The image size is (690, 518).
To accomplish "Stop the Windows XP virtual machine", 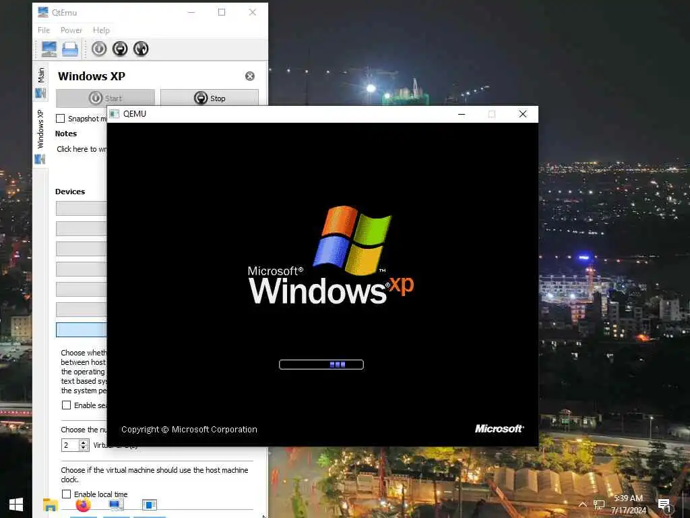I will click(210, 98).
